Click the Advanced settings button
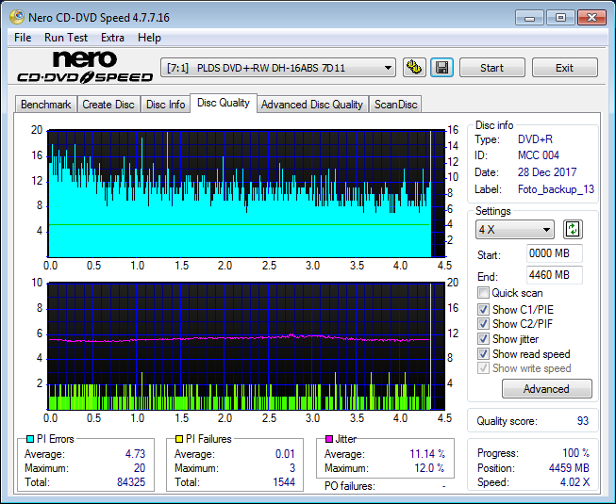The width and height of the screenshot is (616, 504). pyautogui.click(x=546, y=389)
